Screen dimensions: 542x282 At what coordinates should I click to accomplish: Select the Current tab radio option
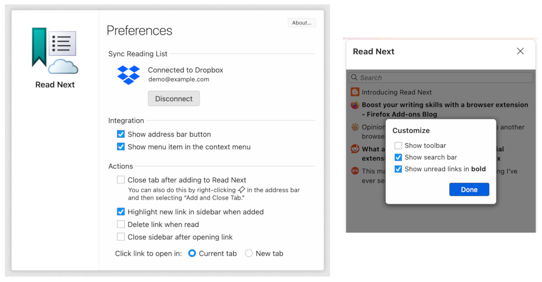tap(192, 253)
